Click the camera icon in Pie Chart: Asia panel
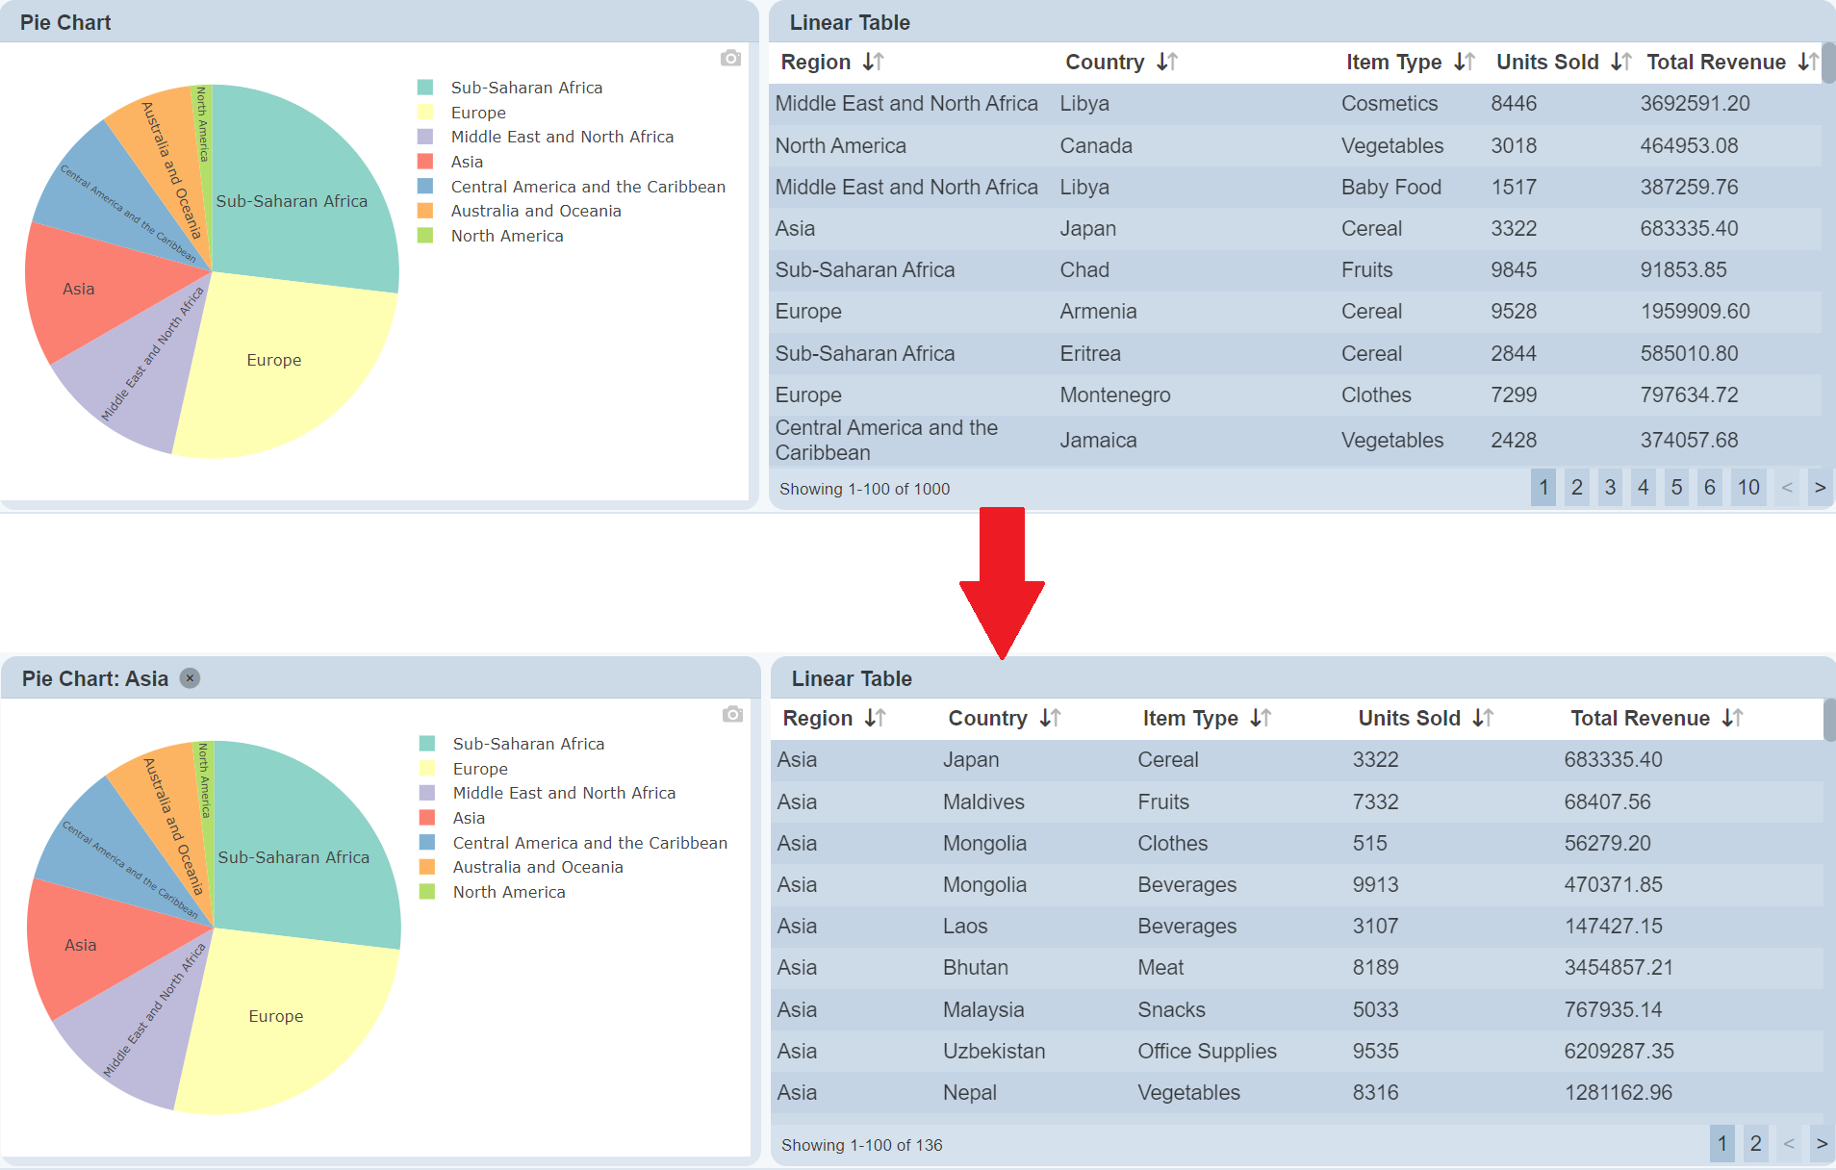1836x1170 pixels. 732,714
